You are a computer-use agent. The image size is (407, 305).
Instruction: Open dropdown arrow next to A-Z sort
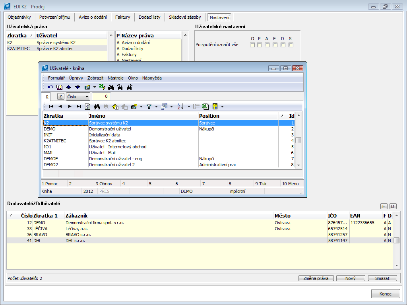pyautogui.click(x=189, y=107)
